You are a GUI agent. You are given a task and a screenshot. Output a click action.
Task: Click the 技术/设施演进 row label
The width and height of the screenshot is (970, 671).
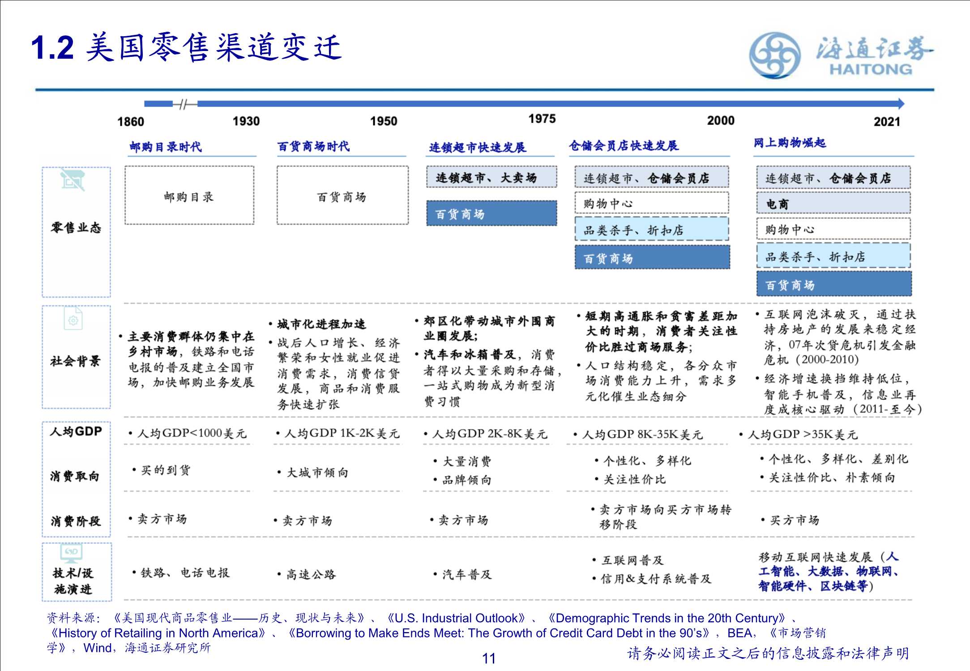click(73, 581)
